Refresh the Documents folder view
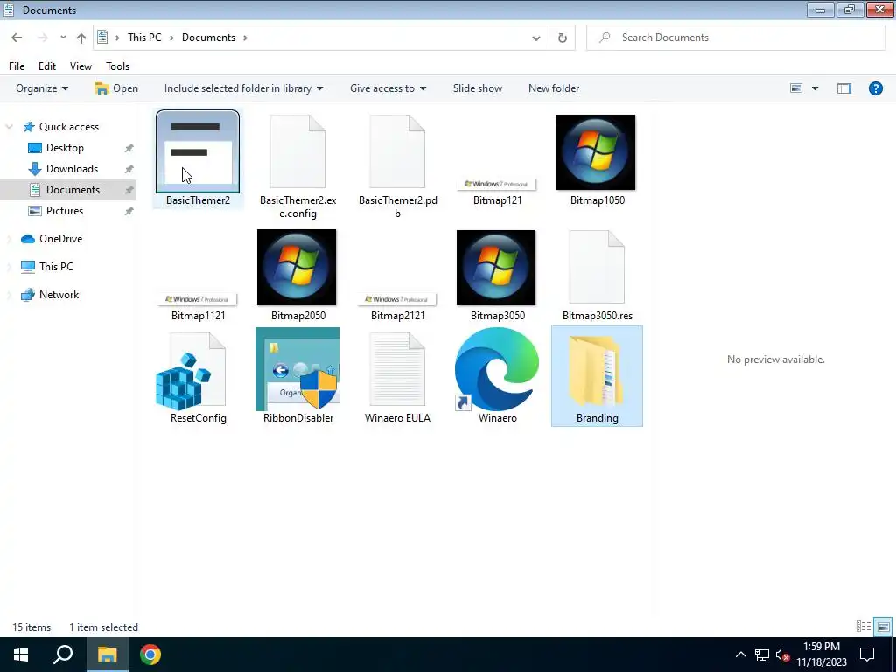896x672 pixels. pyautogui.click(x=563, y=38)
